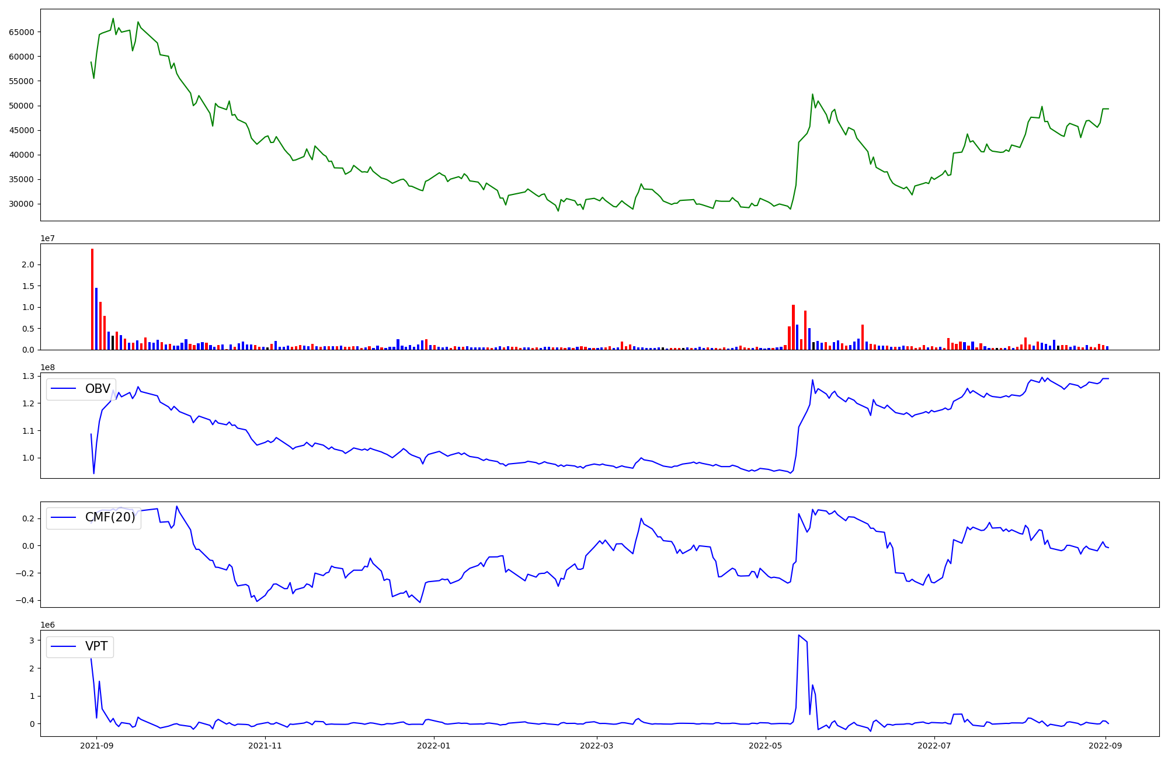
Task: Click the 2022-09 x-axis tick label
Action: [1107, 746]
